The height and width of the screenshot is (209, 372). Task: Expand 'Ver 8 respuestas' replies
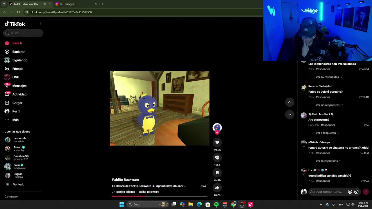pos(328,161)
